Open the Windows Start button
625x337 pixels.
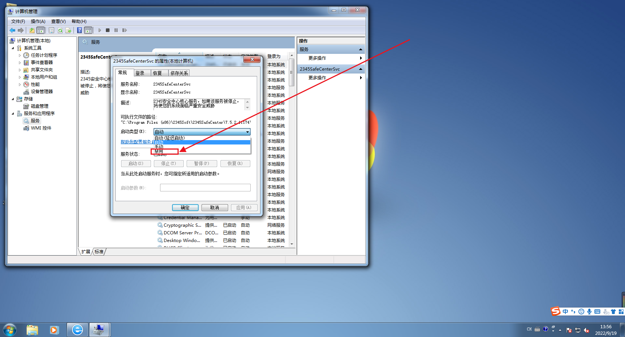(x=9, y=330)
